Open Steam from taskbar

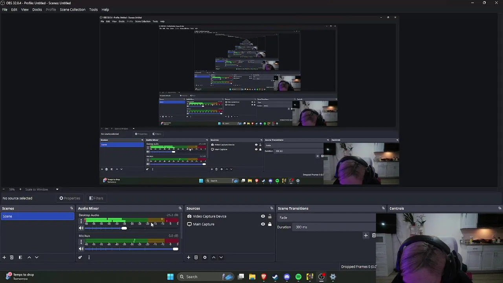(x=275, y=277)
